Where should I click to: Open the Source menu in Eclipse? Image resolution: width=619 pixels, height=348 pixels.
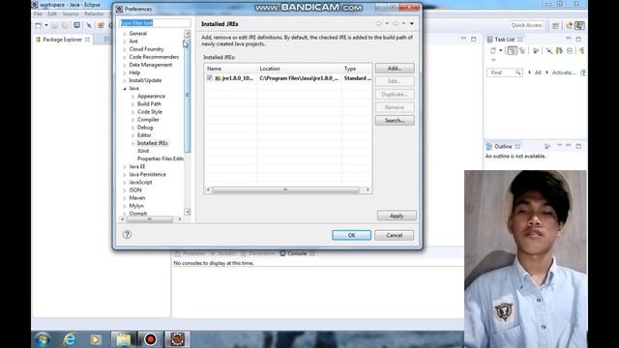[x=71, y=14]
